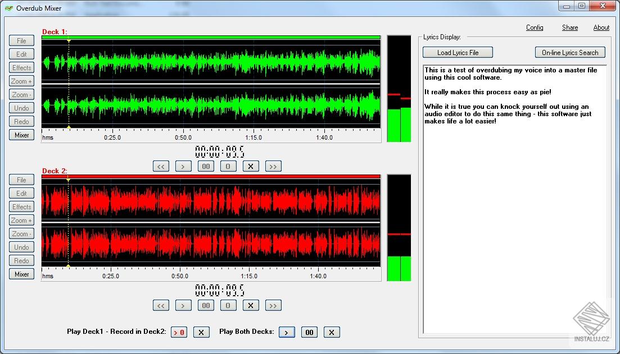The width and height of the screenshot is (620, 354).
Task: Play both decks simultaneously
Action: [287, 332]
